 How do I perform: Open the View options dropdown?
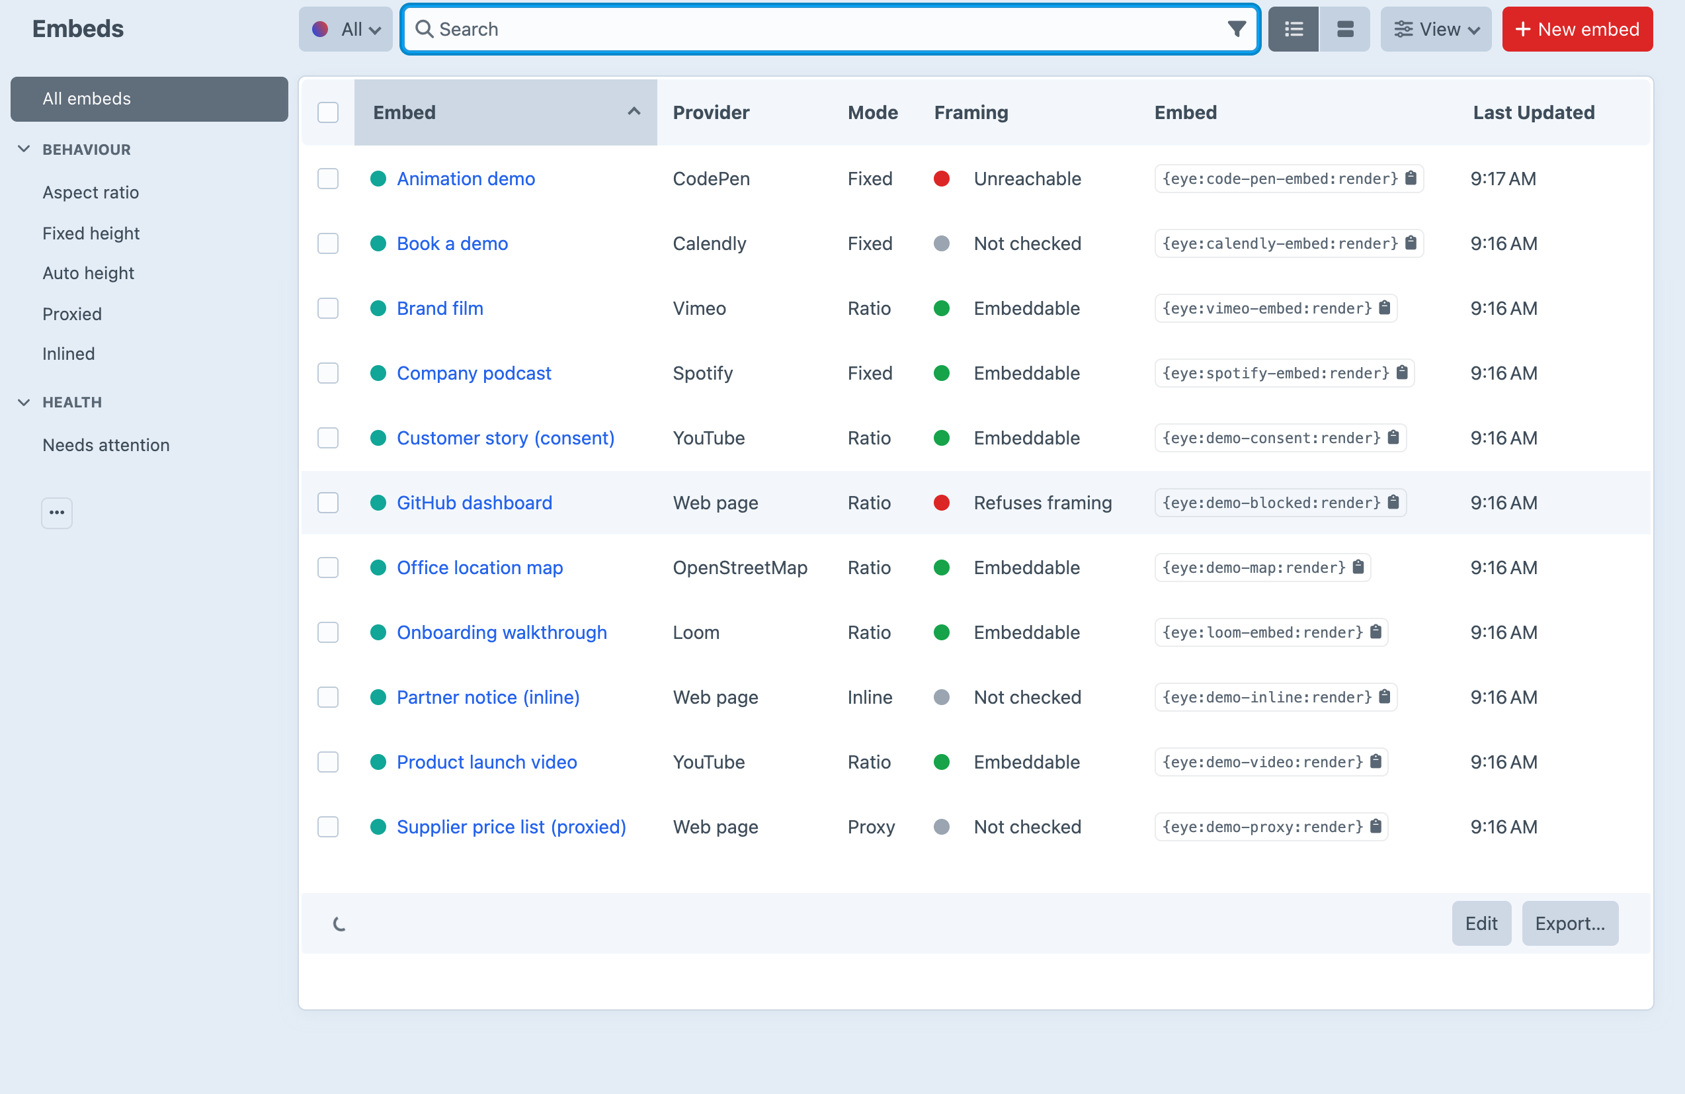point(1436,29)
